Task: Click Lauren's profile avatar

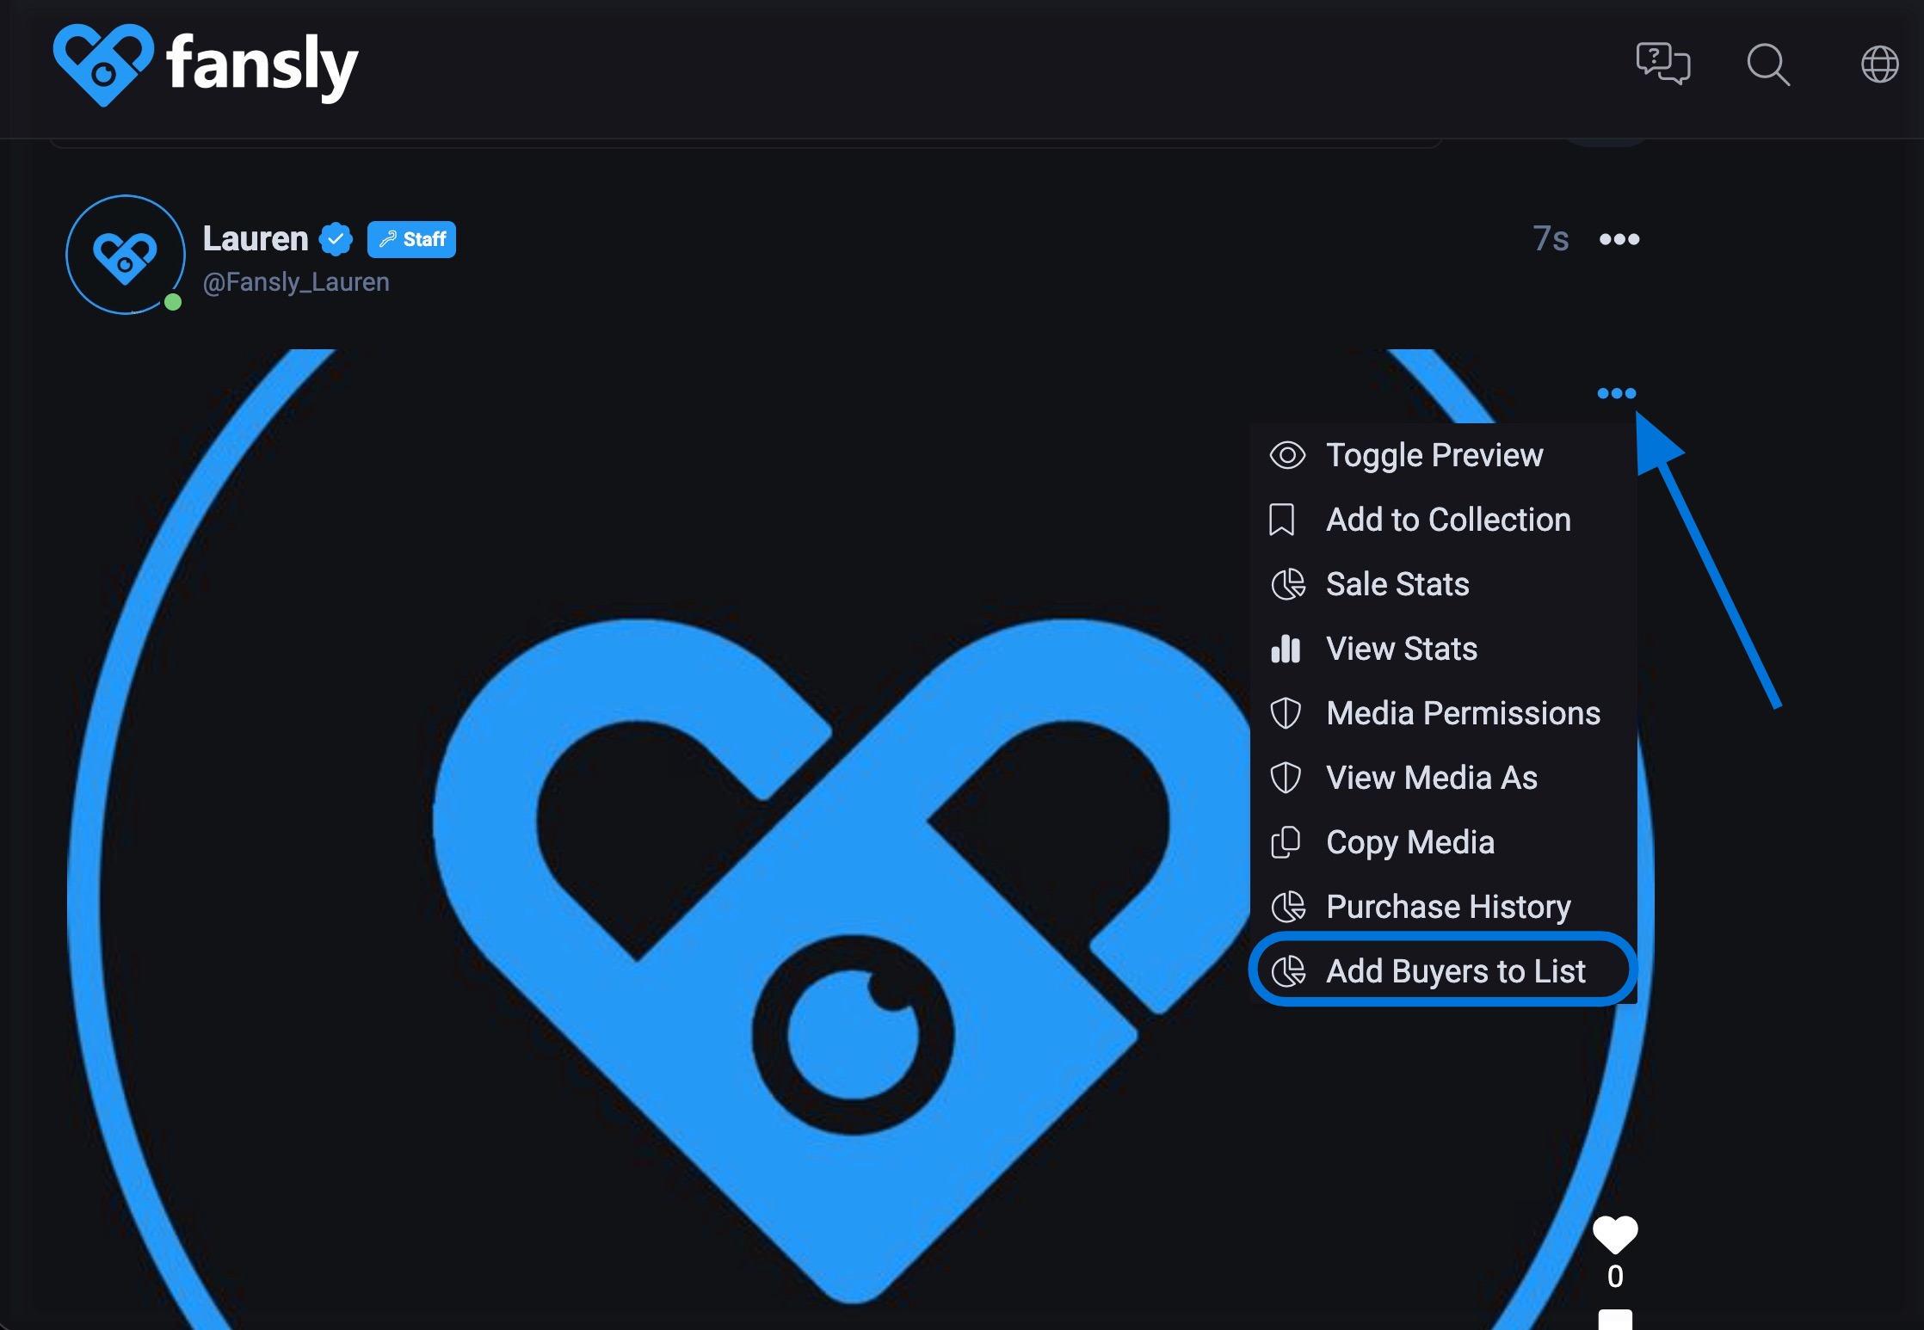Action: click(126, 255)
